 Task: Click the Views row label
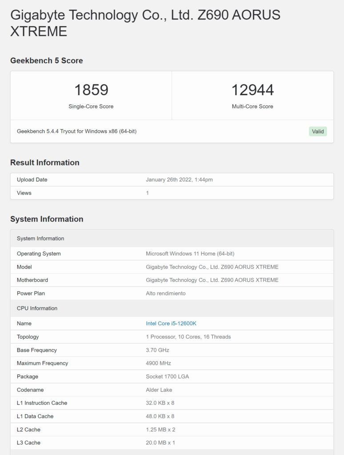click(x=24, y=193)
